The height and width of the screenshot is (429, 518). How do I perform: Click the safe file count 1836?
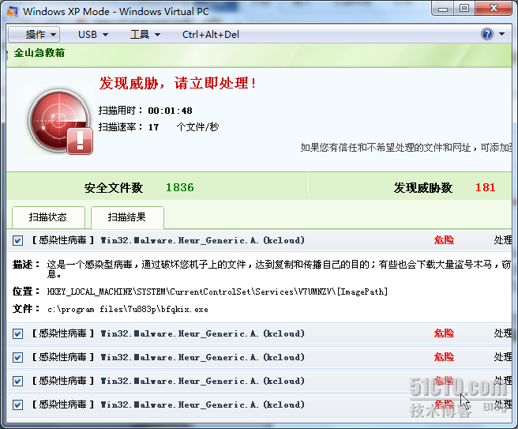point(180,187)
